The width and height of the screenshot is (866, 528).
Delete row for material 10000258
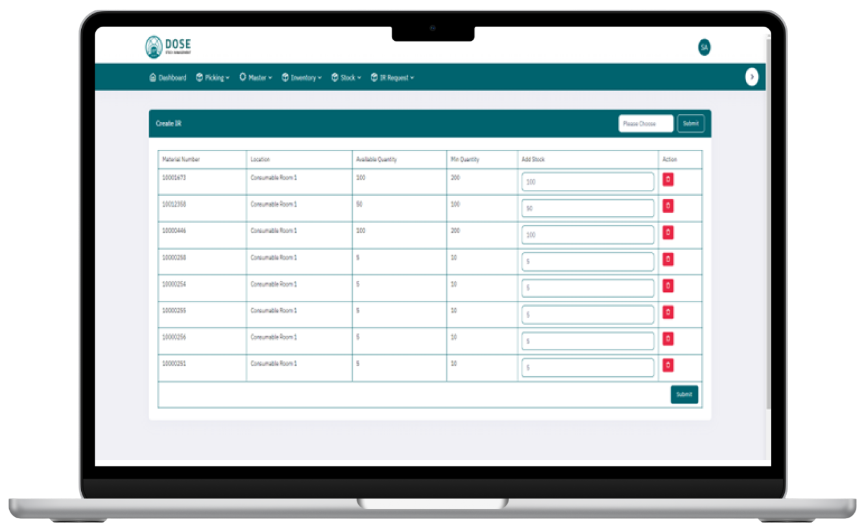point(668,259)
